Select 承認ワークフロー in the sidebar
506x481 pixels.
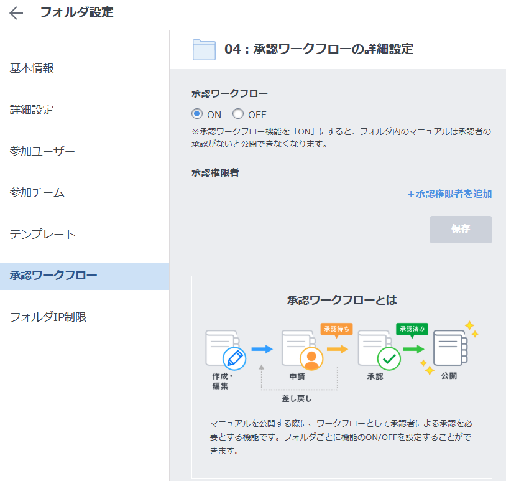(53, 276)
